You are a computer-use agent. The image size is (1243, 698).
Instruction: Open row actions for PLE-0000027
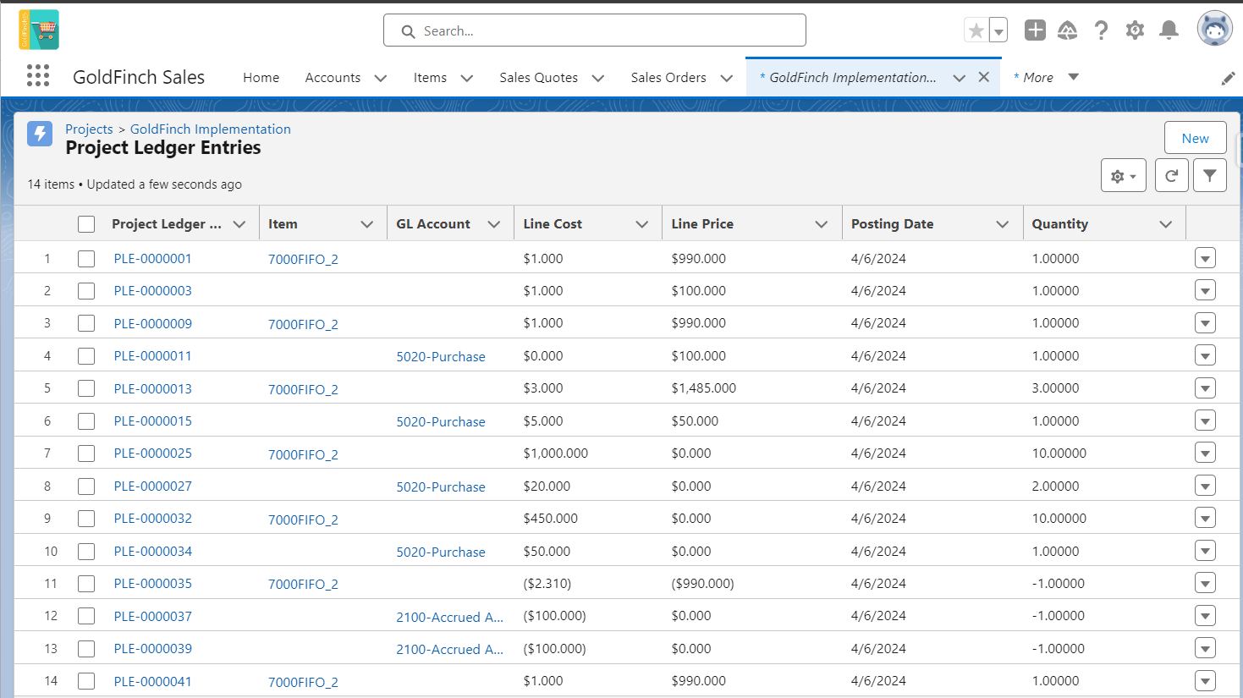point(1206,486)
